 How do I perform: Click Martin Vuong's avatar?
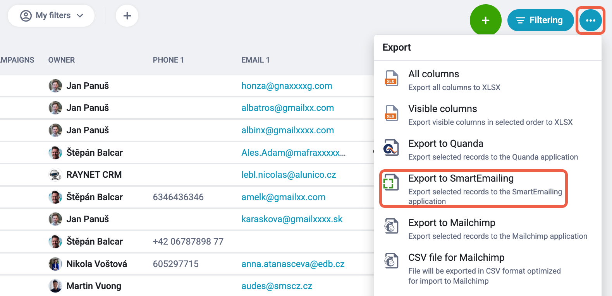(x=55, y=286)
